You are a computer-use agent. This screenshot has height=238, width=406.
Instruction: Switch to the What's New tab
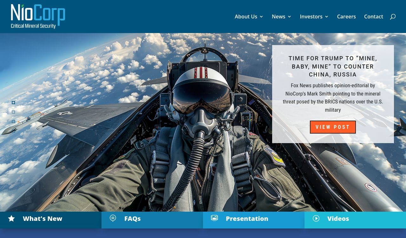(43, 219)
